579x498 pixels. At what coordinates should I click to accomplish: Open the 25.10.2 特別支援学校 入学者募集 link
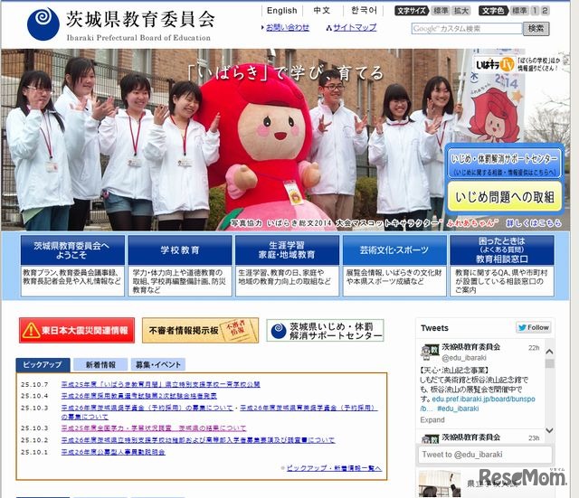(198, 440)
